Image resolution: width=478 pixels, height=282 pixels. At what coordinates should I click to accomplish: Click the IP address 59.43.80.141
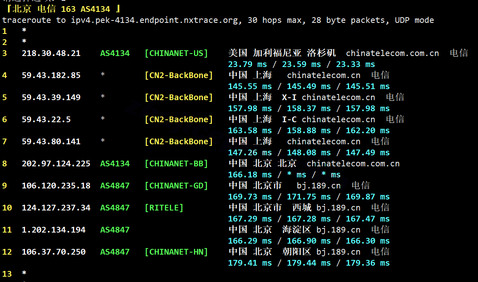(51, 141)
